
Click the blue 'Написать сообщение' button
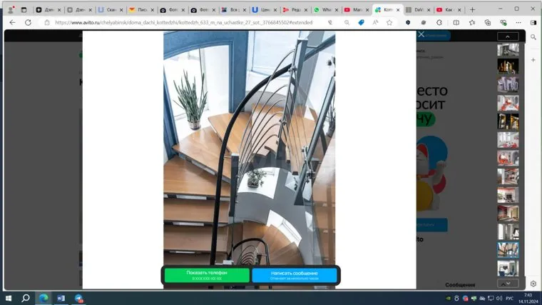(x=294, y=275)
